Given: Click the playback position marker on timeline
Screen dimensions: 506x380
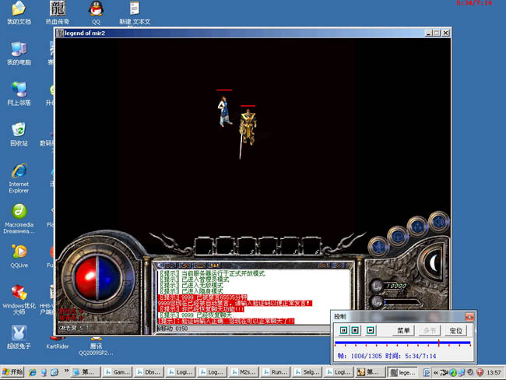Looking at the screenshot, I should (x=438, y=343).
